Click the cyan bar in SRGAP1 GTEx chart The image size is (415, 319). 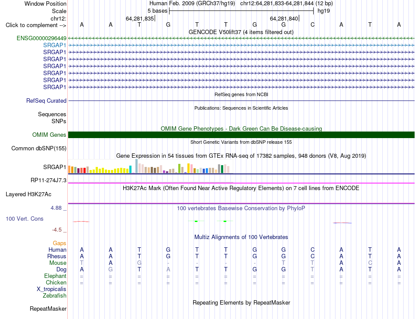[x=130, y=170]
